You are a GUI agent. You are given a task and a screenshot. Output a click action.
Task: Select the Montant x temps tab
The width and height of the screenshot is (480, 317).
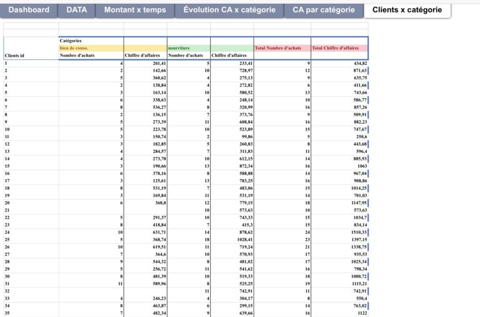[x=134, y=10]
